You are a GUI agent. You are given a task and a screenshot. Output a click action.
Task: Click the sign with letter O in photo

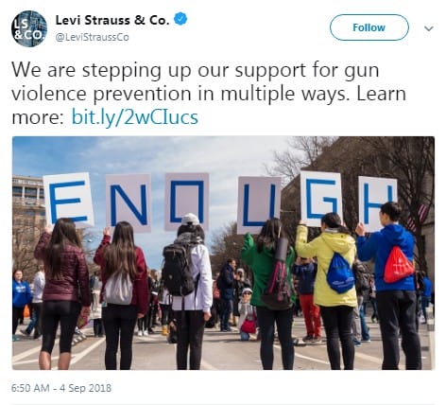[x=187, y=201]
